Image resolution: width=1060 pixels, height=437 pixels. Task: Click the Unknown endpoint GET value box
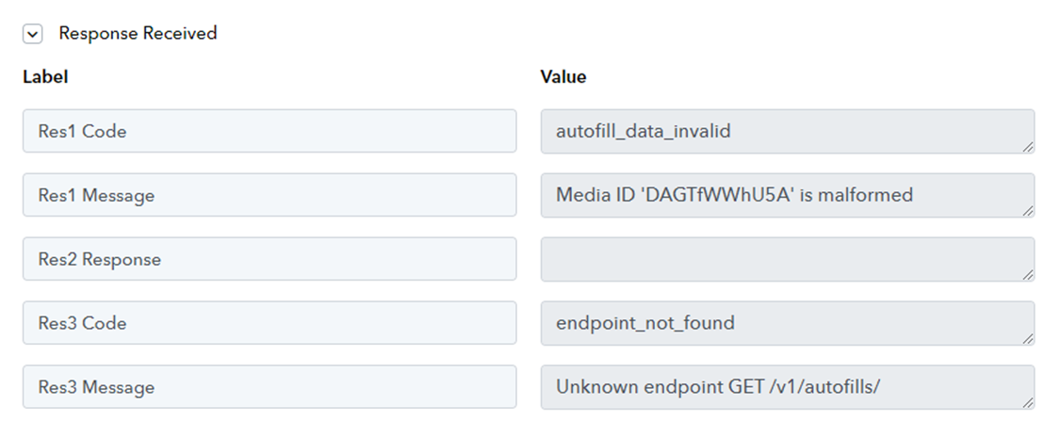click(x=788, y=387)
